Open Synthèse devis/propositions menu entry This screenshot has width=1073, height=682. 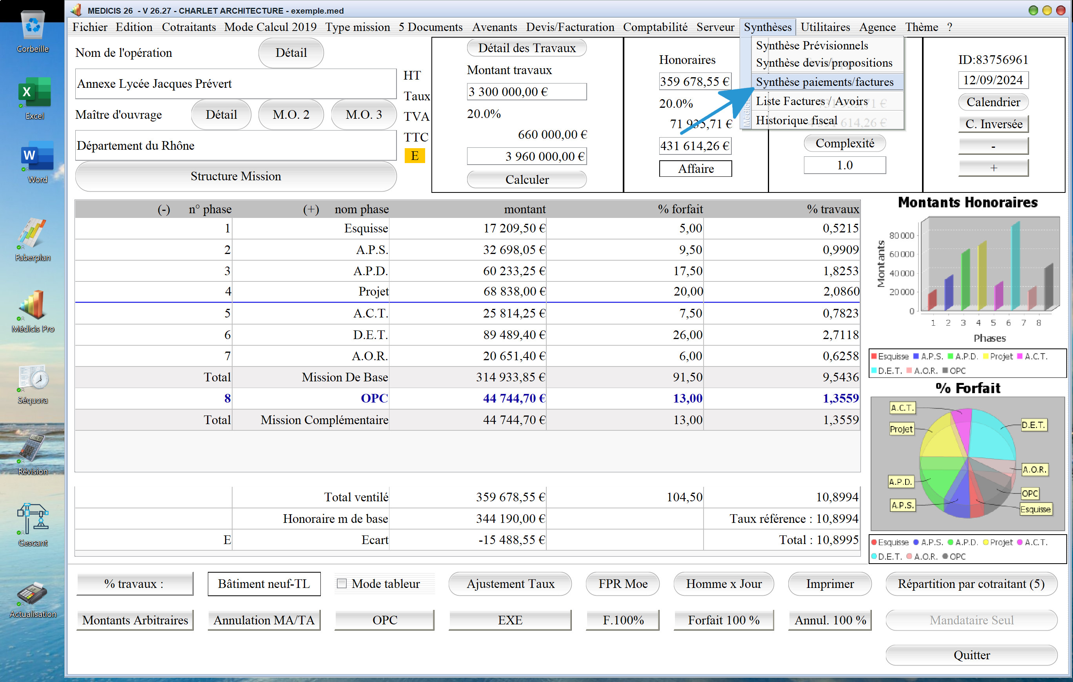point(825,63)
